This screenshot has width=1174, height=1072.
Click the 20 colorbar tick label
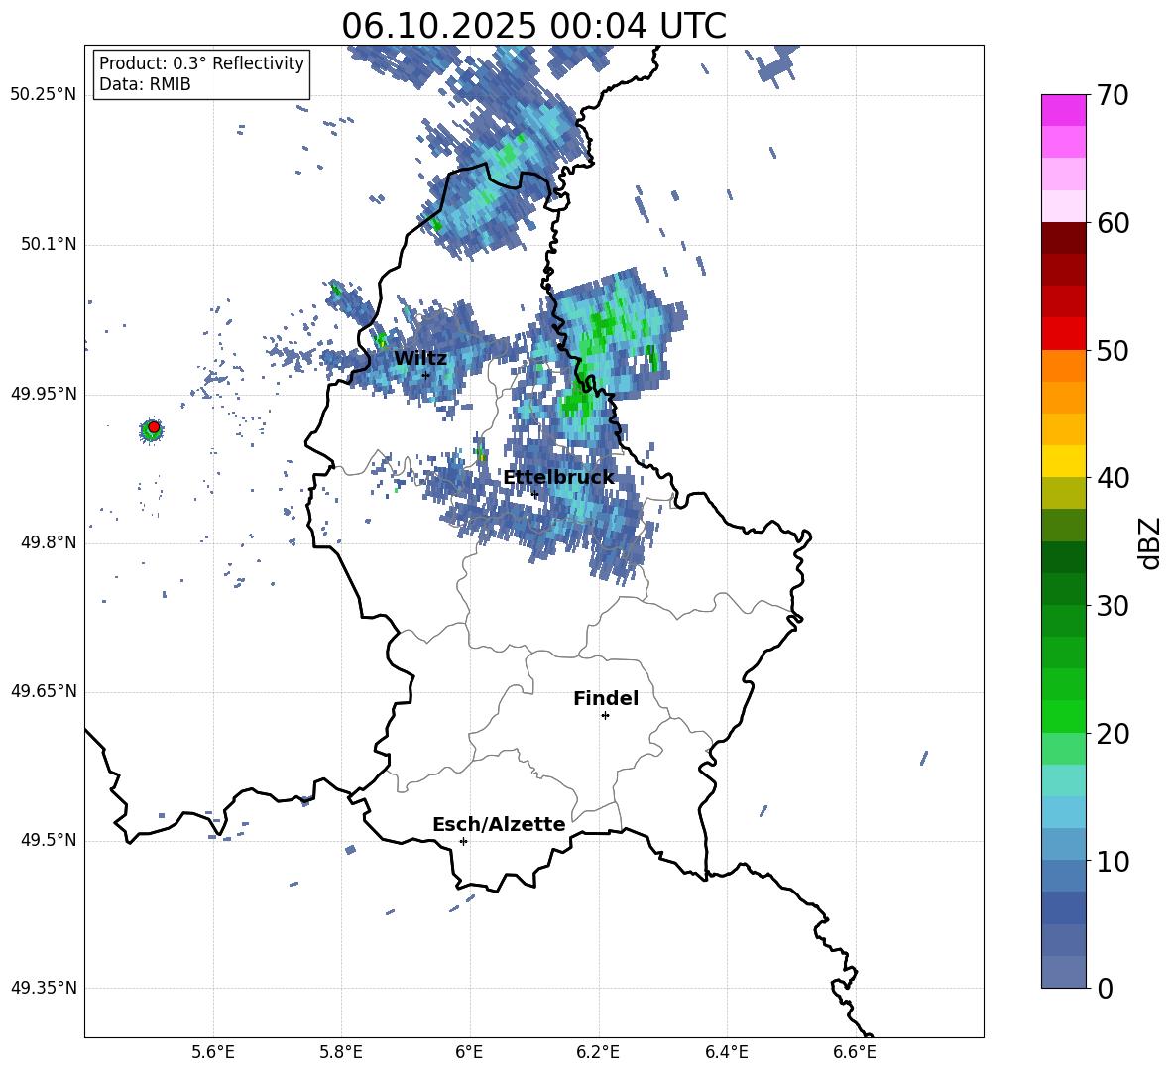(x=1113, y=734)
